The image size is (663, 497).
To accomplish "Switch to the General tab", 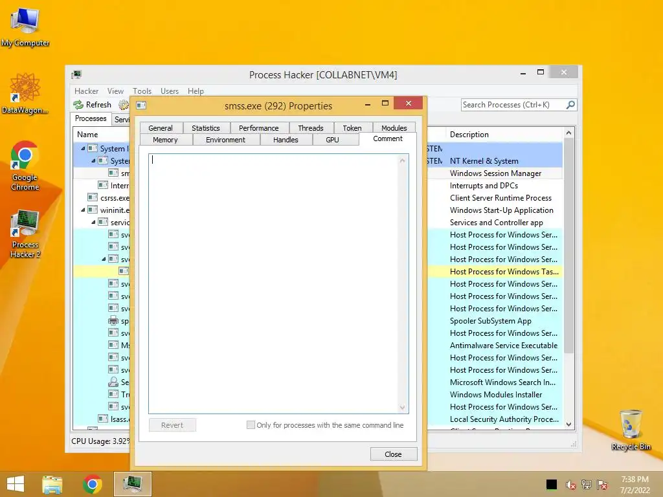I will pyautogui.click(x=161, y=128).
